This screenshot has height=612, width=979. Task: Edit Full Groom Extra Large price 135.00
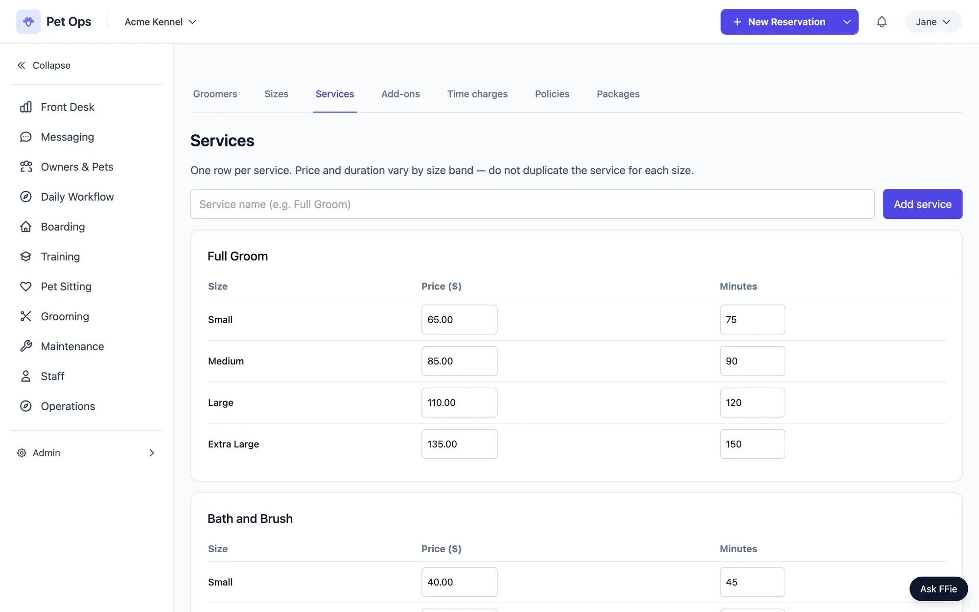tap(459, 444)
